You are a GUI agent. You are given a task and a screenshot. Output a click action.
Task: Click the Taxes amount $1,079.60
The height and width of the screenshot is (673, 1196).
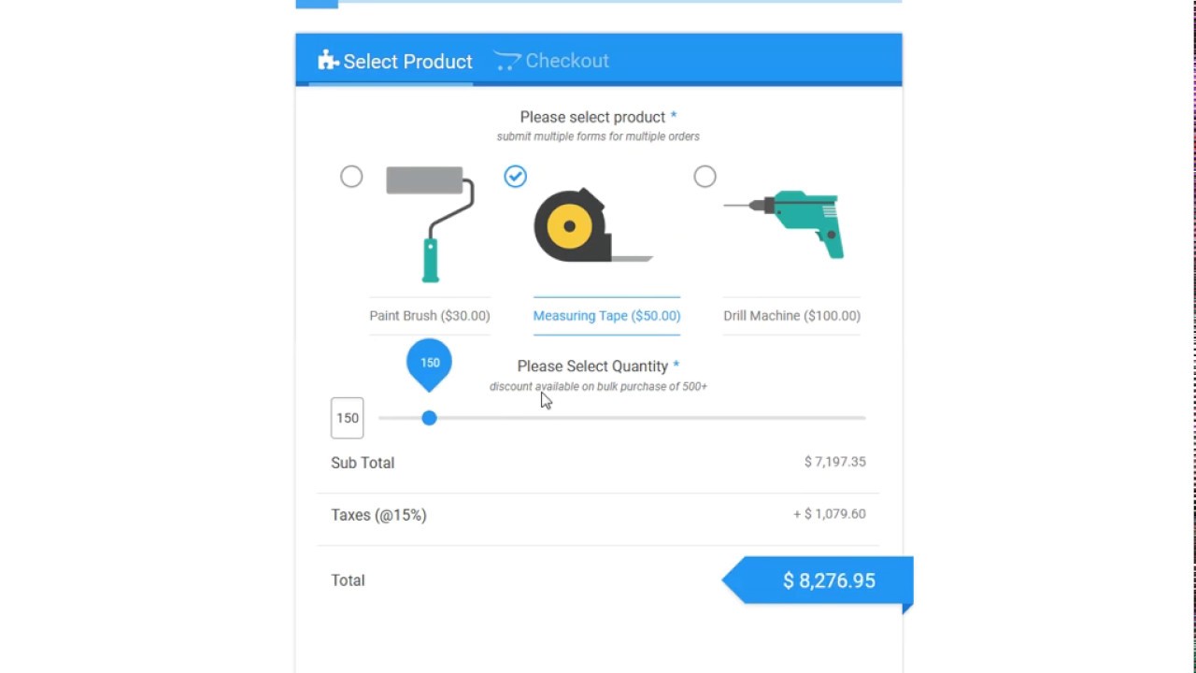829,514
